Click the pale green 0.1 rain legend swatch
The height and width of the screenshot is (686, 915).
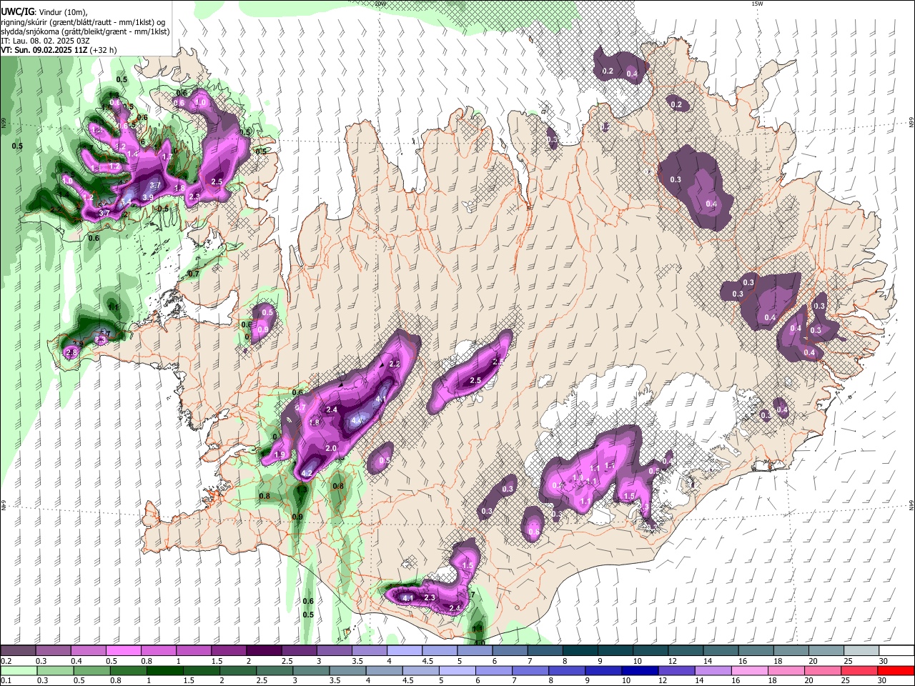[18, 670]
